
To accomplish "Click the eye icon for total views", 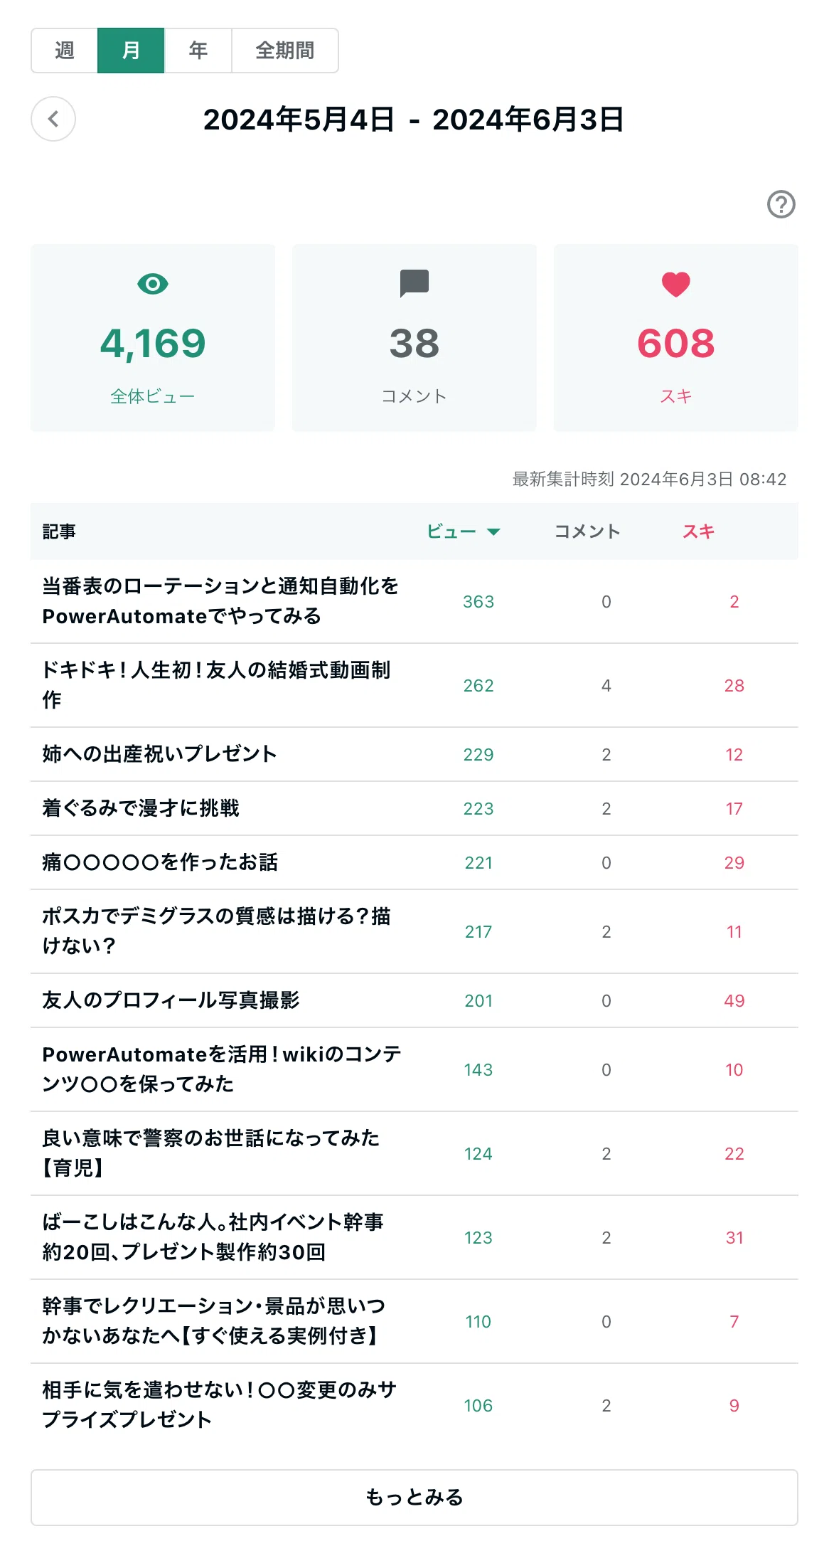I will point(152,284).
